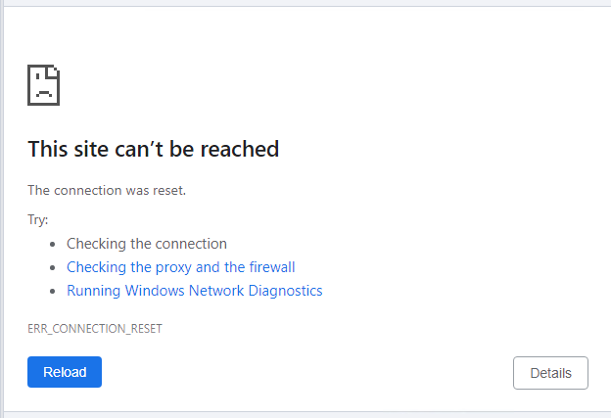
Task: Click the 'Checking the connection' suggestion text
Action: coord(147,244)
